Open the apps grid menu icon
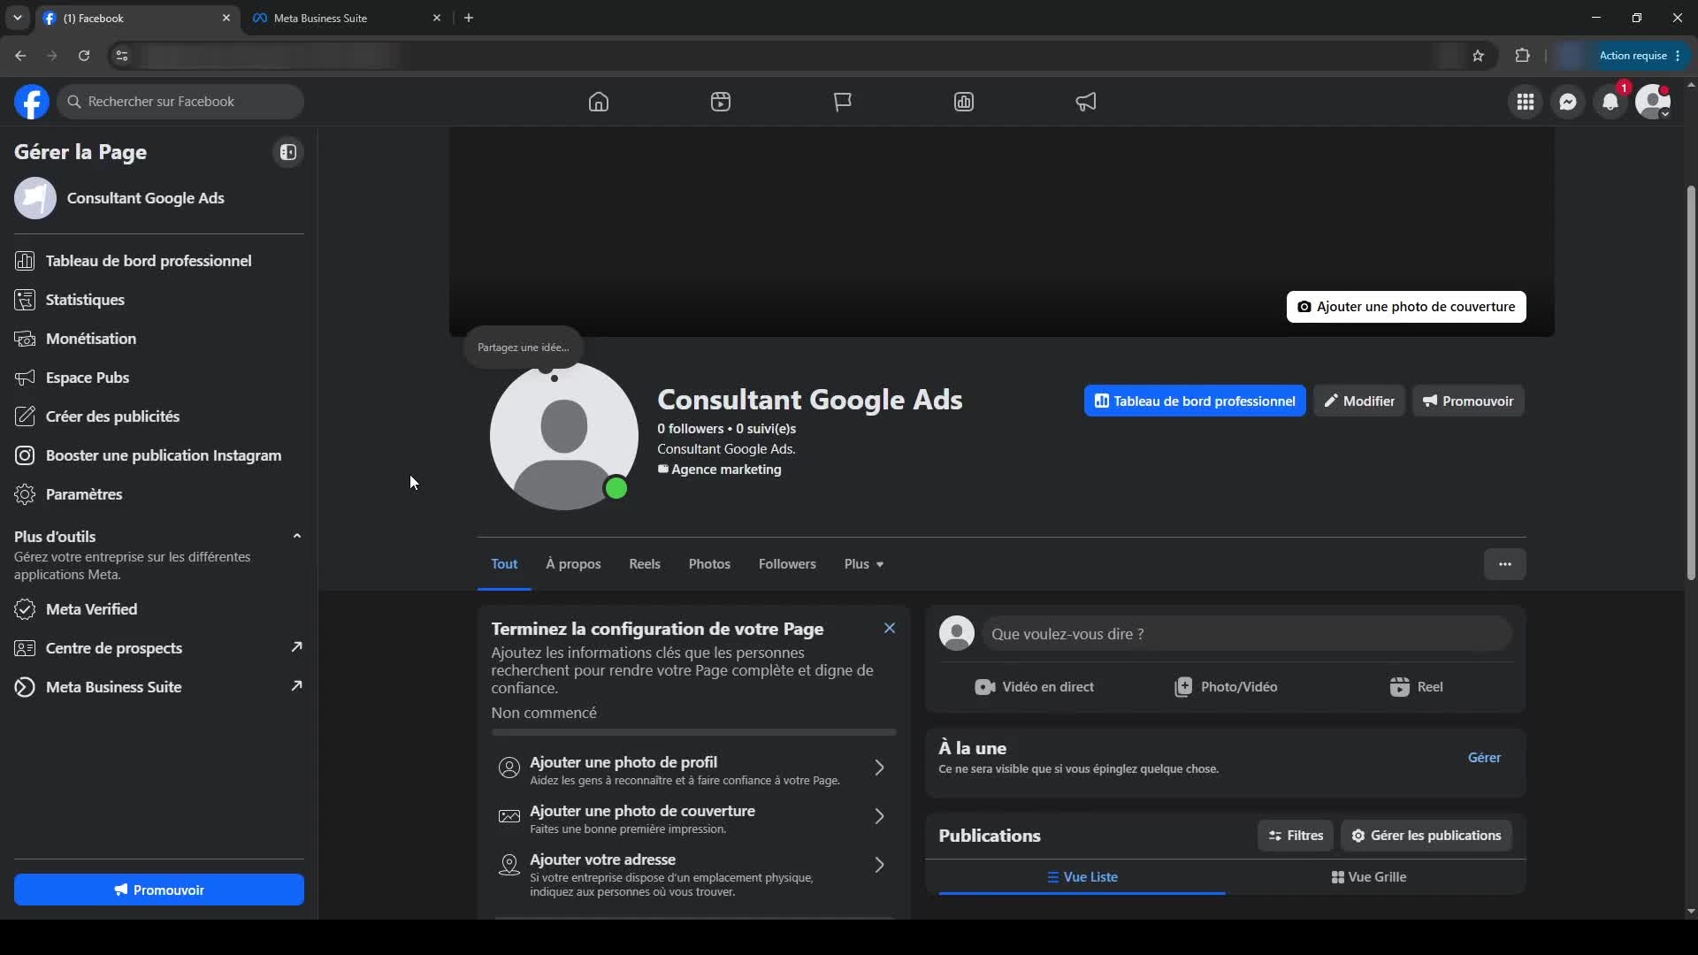Image resolution: width=1698 pixels, height=955 pixels. click(1526, 102)
